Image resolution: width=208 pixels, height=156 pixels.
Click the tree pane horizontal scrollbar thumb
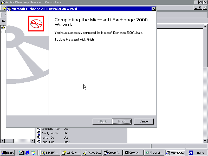[9, 141]
